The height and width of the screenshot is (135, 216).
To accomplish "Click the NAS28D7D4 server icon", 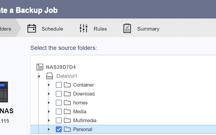I will click(40, 67).
